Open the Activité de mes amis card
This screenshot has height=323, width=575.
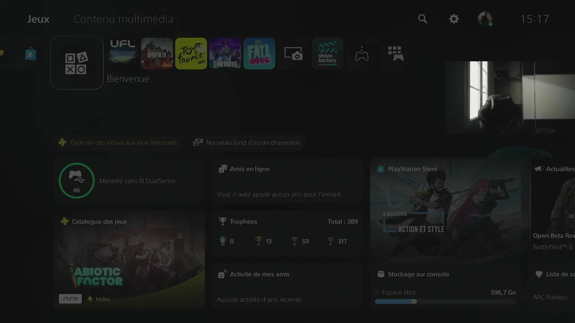pyautogui.click(x=287, y=285)
